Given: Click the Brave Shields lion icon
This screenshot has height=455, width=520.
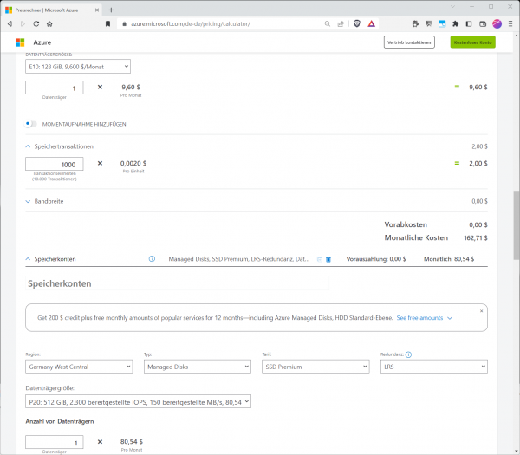Looking at the screenshot, I should click(x=357, y=23).
